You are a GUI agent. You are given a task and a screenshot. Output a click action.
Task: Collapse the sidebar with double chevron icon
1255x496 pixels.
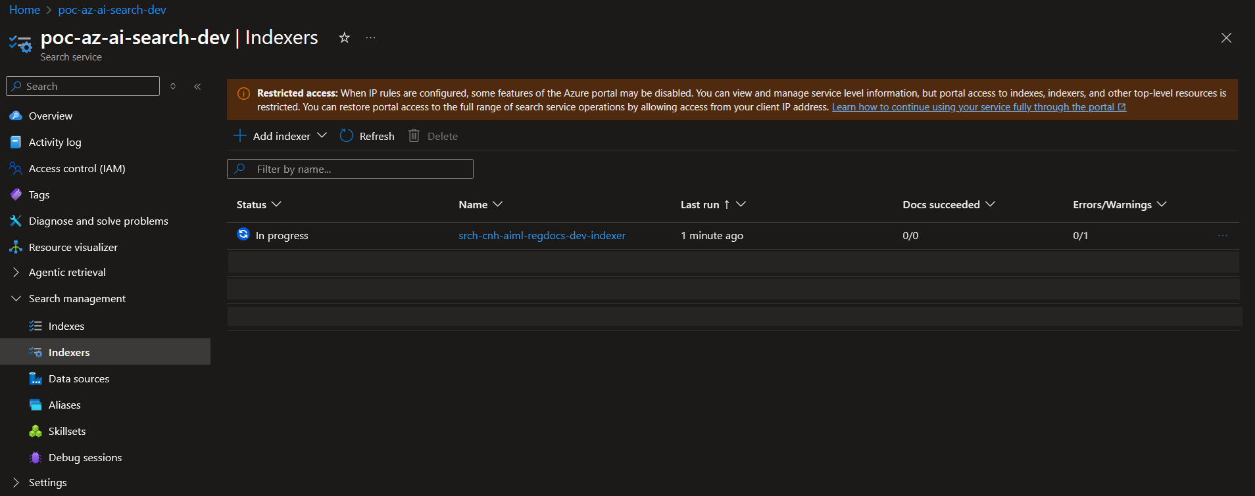197,86
